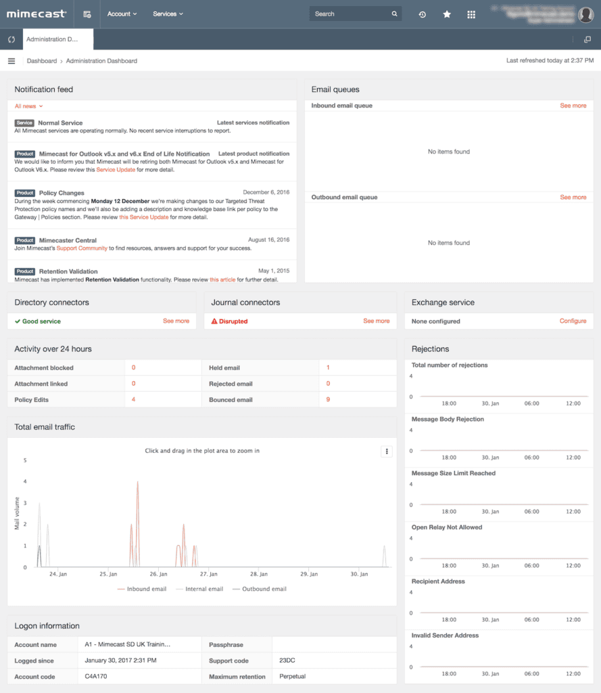Expand the Services menu
601x693 pixels.
coord(167,14)
